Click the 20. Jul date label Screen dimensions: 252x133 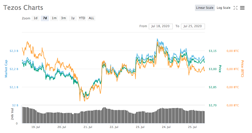click(62, 127)
